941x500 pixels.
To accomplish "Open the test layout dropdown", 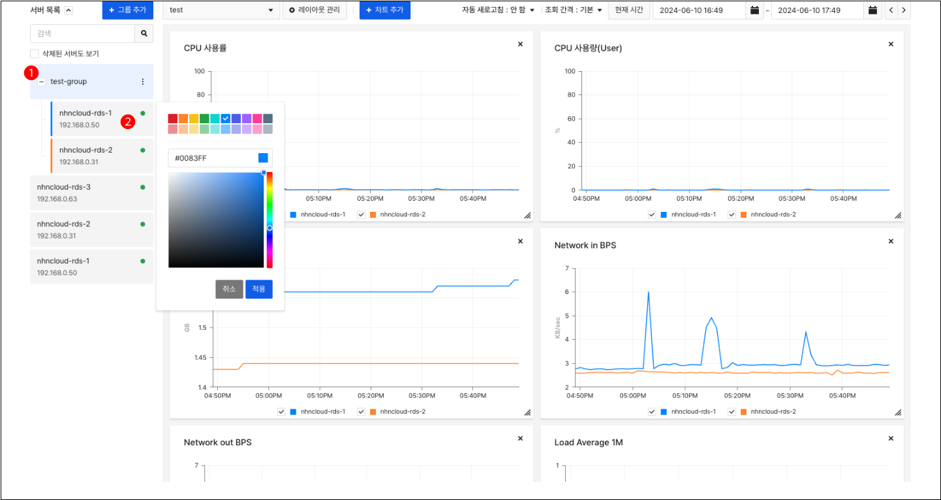I will (x=221, y=10).
